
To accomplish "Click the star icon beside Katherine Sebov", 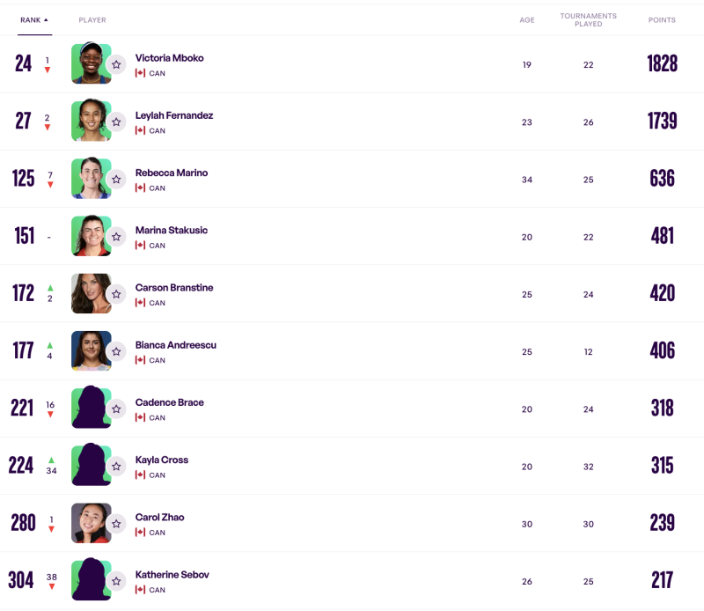I will tap(116, 581).
